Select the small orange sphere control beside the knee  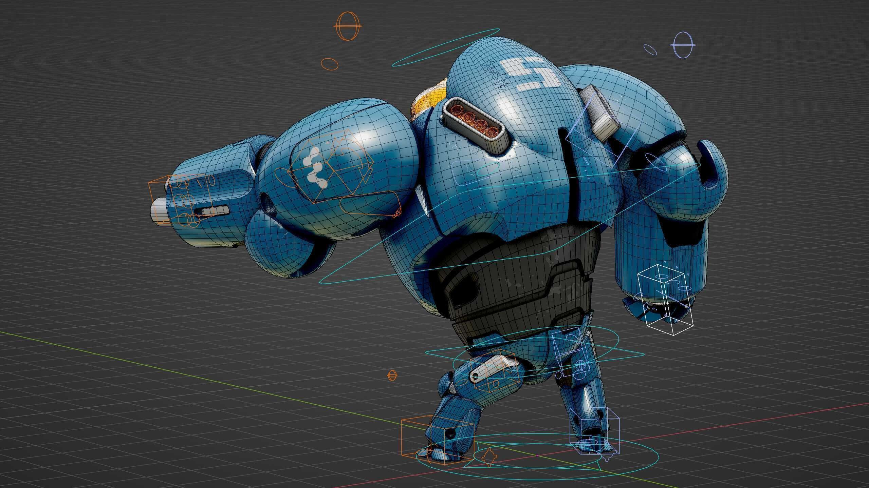392,375
